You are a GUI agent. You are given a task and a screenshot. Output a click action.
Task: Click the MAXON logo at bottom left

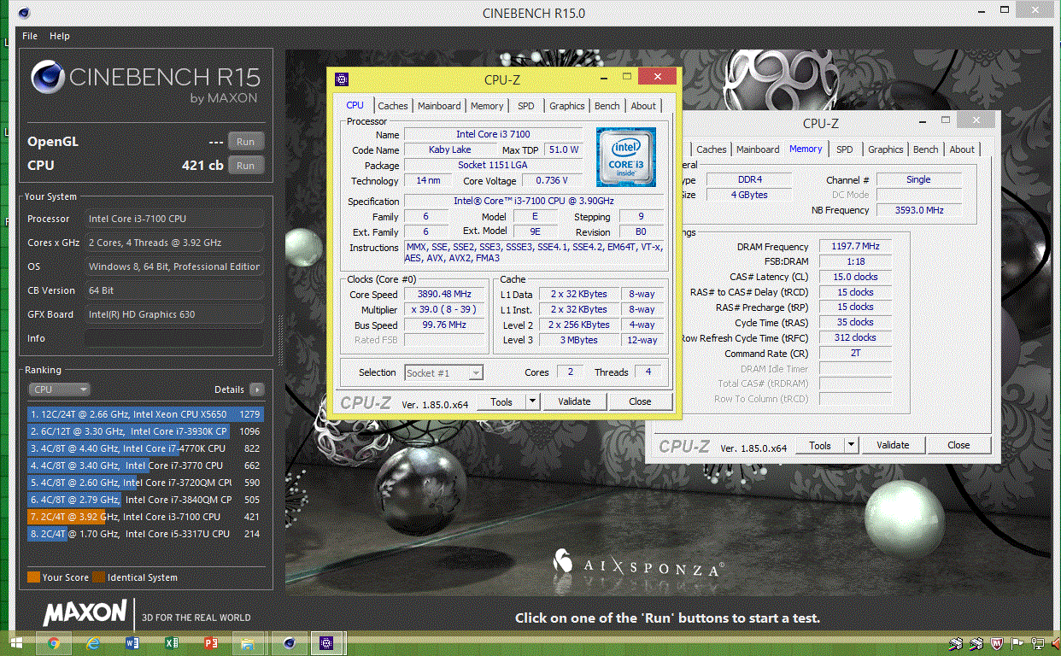85,612
